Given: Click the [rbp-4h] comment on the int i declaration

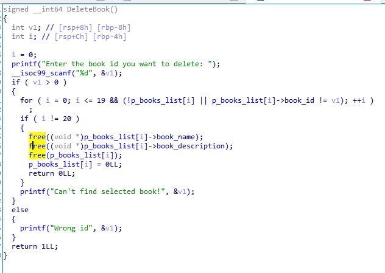Looking at the screenshot, I should tap(109, 36).
